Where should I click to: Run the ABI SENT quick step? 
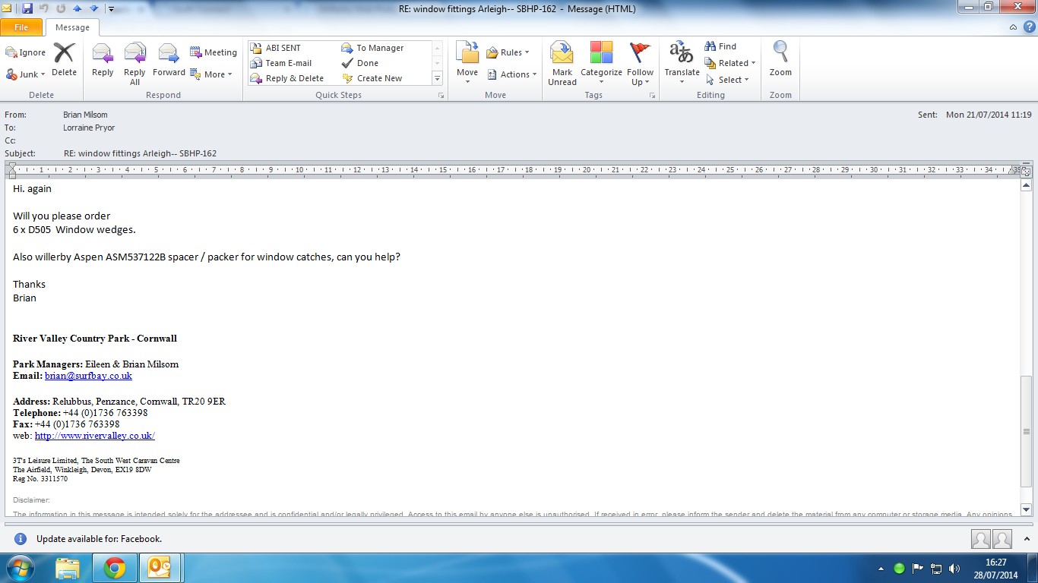pyautogui.click(x=283, y=48)
